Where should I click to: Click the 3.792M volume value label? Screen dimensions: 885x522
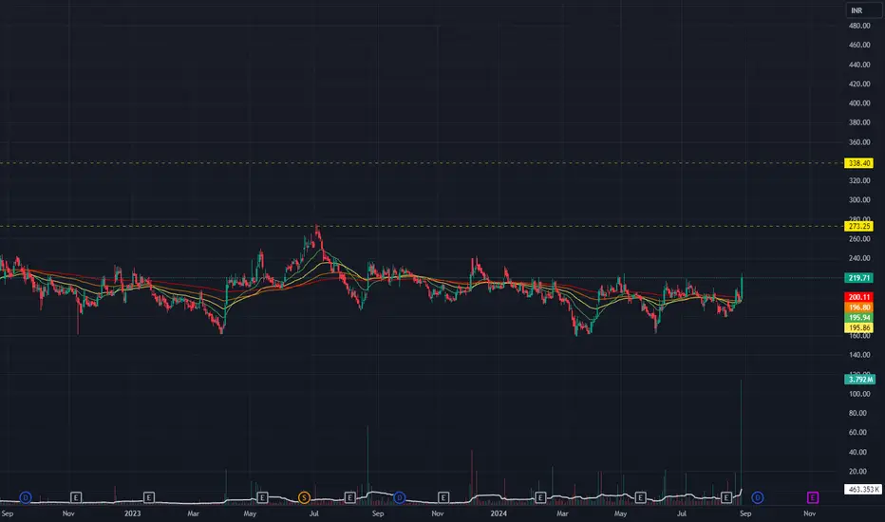tap(860, 380)
